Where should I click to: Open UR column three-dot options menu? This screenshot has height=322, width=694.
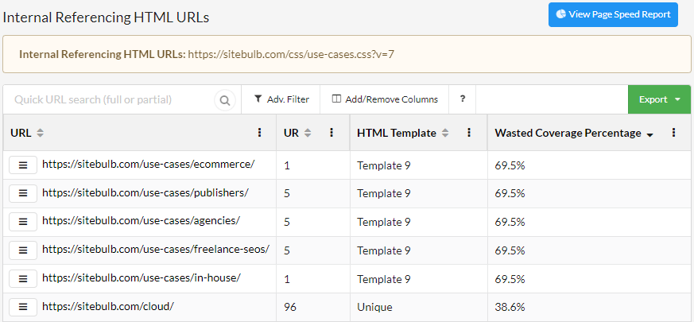tap(331, 133)
